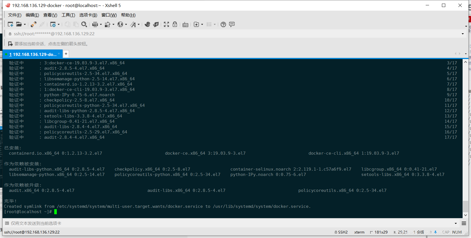Click the terminal scroll down arrow
Viewport: 471px width, 238px height.
[465, 215]
